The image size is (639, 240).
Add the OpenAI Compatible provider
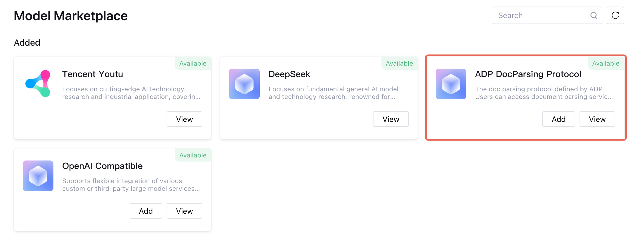(146, 211)
